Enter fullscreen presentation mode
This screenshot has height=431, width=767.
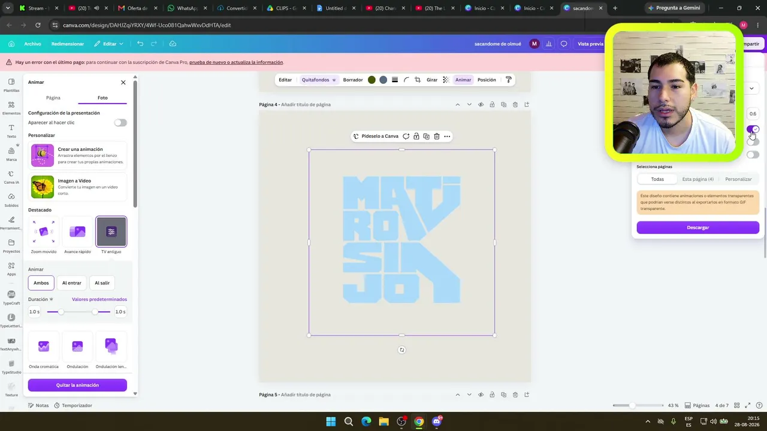click(748, 405)
